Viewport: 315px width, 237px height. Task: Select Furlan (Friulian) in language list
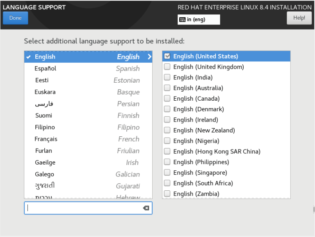88,151
